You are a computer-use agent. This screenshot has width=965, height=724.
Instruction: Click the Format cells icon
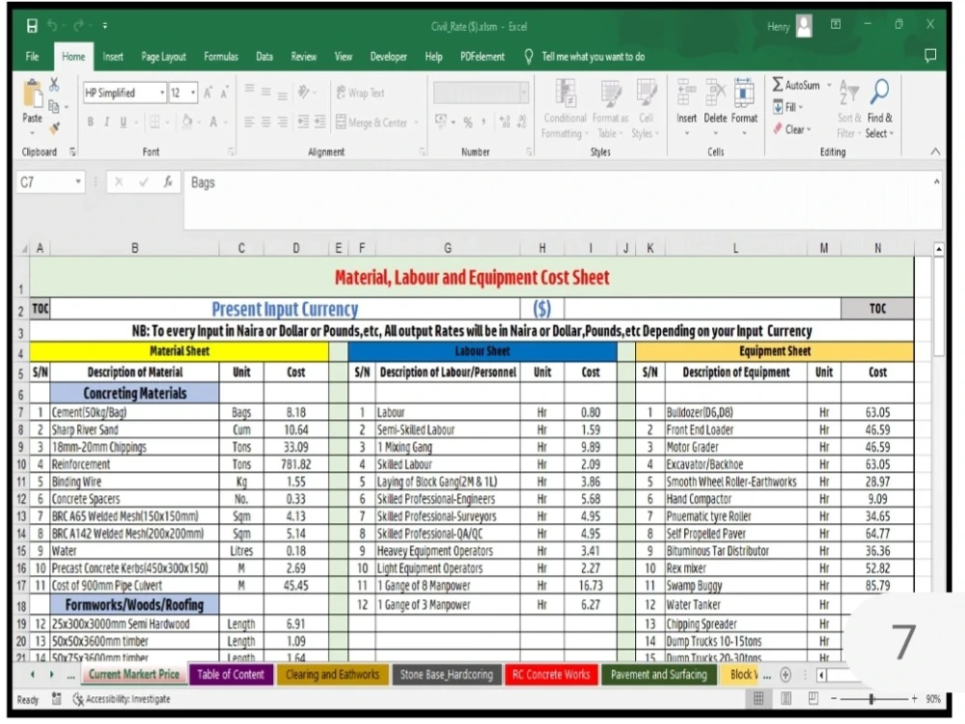744,94
